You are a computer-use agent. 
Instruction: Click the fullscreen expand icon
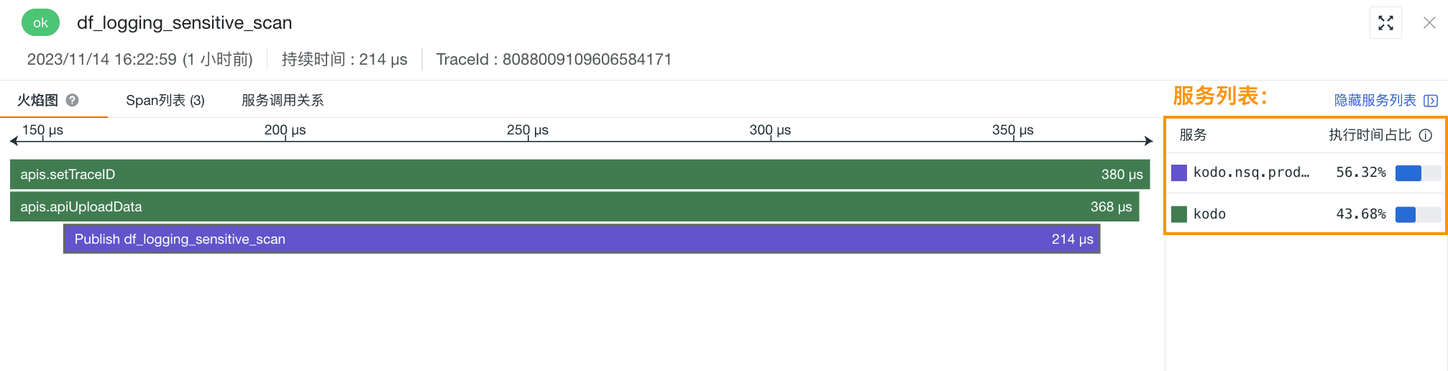[x=1385, y=23]
